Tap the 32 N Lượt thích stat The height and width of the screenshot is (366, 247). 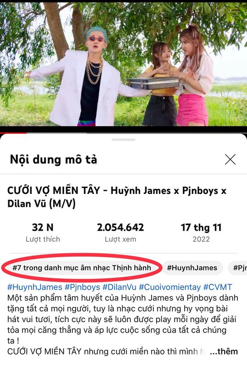pos(43,232)
